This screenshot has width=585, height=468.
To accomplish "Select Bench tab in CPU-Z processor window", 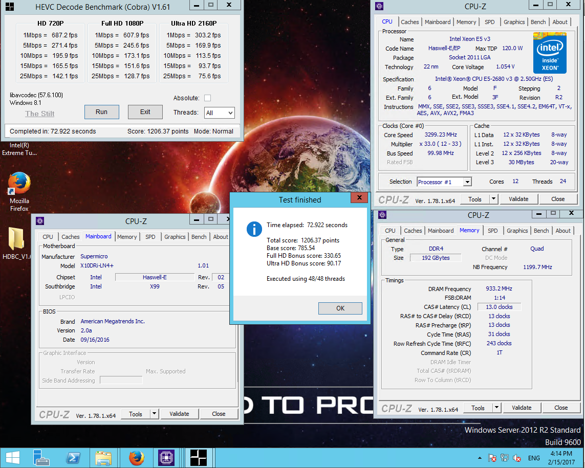I will point(538,22).
